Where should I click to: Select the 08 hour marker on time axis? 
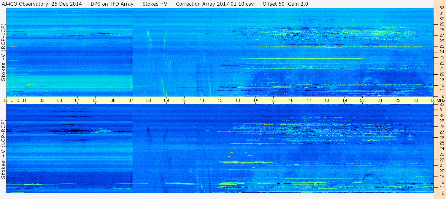point(149,100)
